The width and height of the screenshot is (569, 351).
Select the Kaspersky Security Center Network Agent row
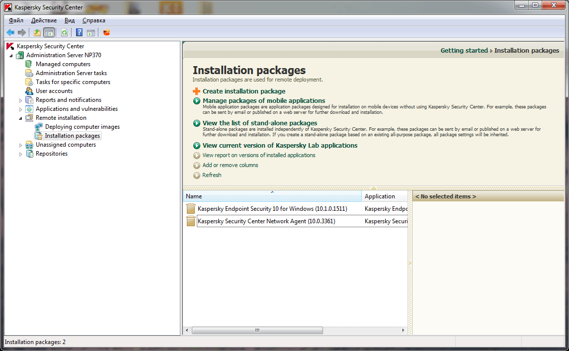tap(296, 221)
